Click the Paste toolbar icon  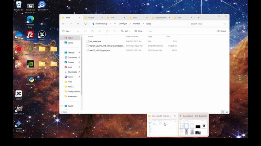click(x=93, y=31)
